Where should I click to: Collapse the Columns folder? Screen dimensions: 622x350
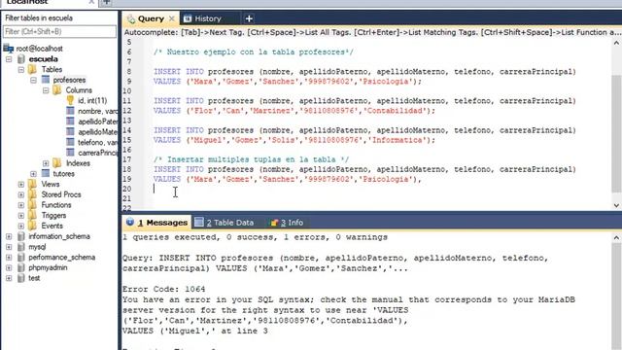(46, 90)
